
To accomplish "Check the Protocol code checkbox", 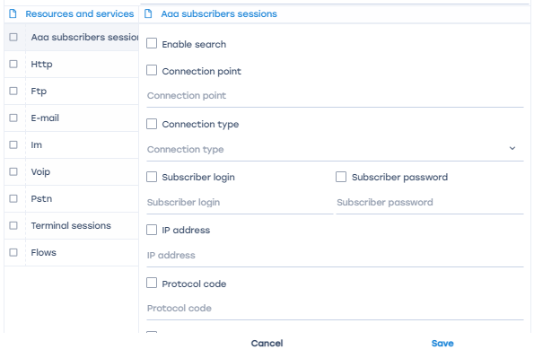I will [152, 283].
